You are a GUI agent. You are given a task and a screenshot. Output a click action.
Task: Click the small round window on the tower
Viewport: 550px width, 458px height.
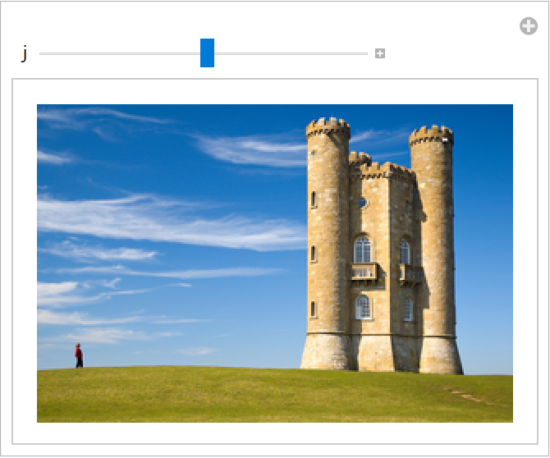pos(362,202)
